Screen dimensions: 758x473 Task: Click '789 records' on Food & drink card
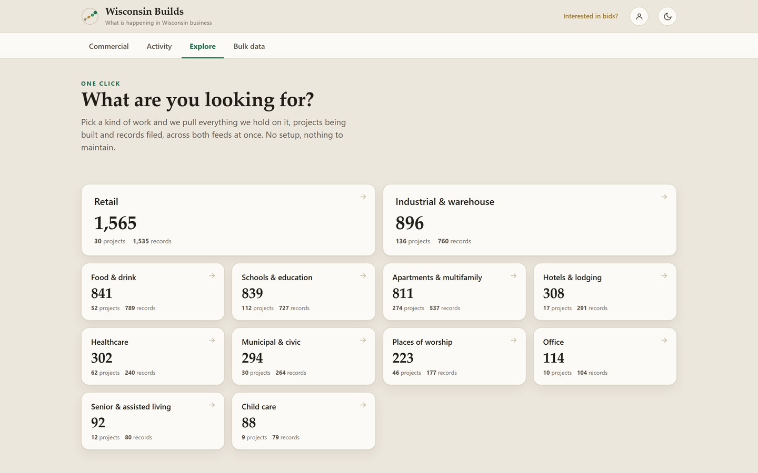[140, 308]
